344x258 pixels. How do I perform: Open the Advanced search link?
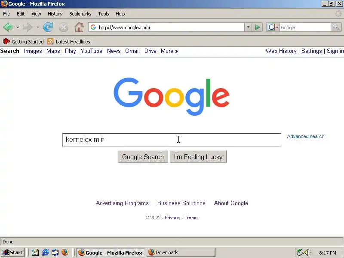coord(306,136)
